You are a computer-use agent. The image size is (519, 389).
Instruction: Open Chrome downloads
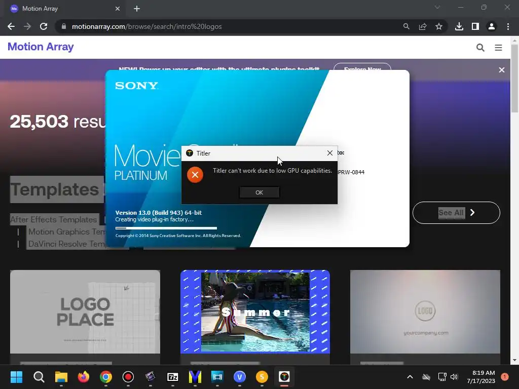pyautogui.click(x=459, y=26)
